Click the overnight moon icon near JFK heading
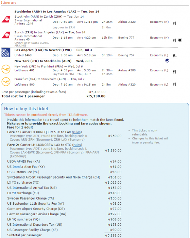This screenshot has width=190, height=238. pyautogui.click(x=167, y=61)
